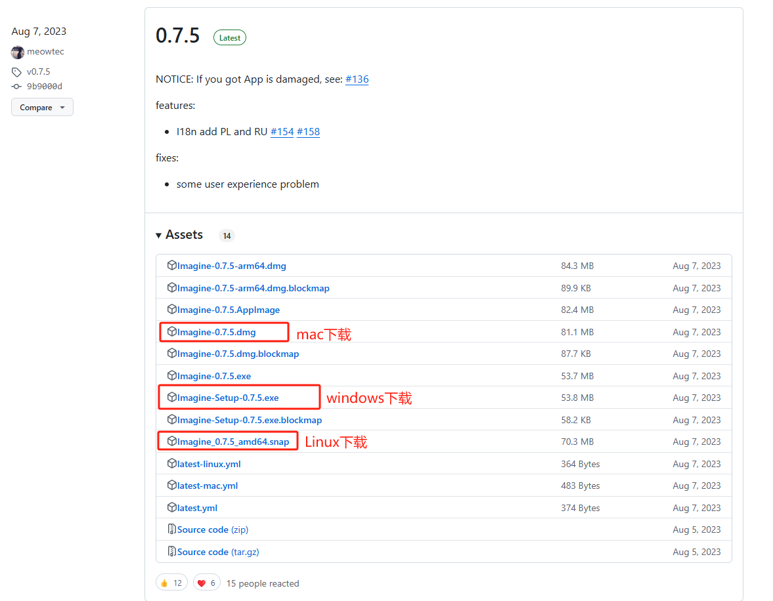The width and height of the screenshot is (773, 601).
Task: Collapse the Assets section triangle
Action: coord(159,236)
